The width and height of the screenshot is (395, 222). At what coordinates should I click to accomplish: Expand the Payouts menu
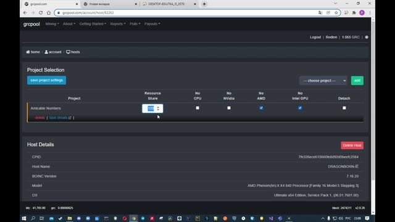click(152, 24)
